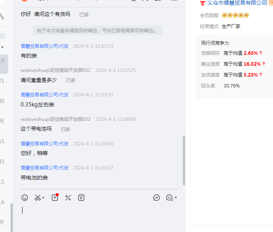
Task: Click the left contact list scrollbar
Action: coord(12,218)
